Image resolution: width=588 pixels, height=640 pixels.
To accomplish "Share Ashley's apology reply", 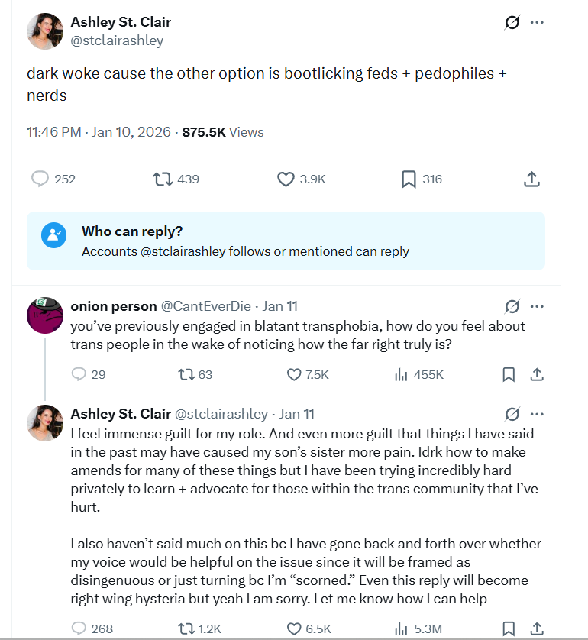I will click(x=537, y=629).
